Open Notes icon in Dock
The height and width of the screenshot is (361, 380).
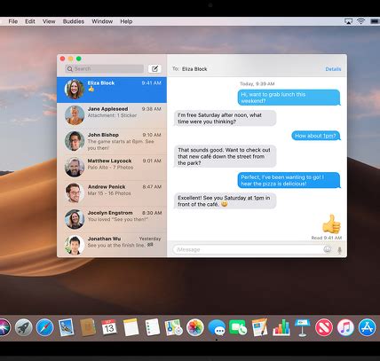pos(131,327)
